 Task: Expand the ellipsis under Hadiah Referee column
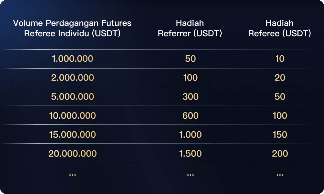coord(280,175)
